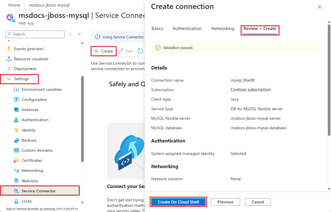
Task: Open msdocs-jboss-mysql breadcrumb link
Action: pyautogui.click(x=49, y=5)
